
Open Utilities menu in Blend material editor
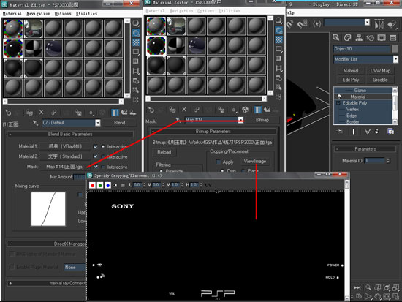tap(86, 14)
